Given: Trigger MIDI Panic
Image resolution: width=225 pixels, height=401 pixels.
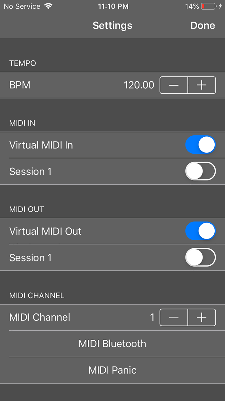Looking at the screenshot, I should point(112,370).
